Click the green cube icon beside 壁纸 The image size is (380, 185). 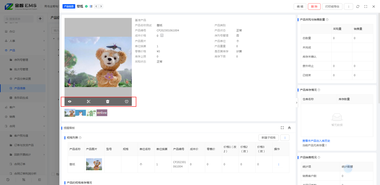tap(86, 6)
